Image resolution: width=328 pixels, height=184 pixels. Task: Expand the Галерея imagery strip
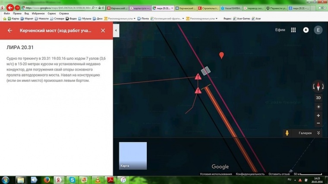[x=319, y=133]
